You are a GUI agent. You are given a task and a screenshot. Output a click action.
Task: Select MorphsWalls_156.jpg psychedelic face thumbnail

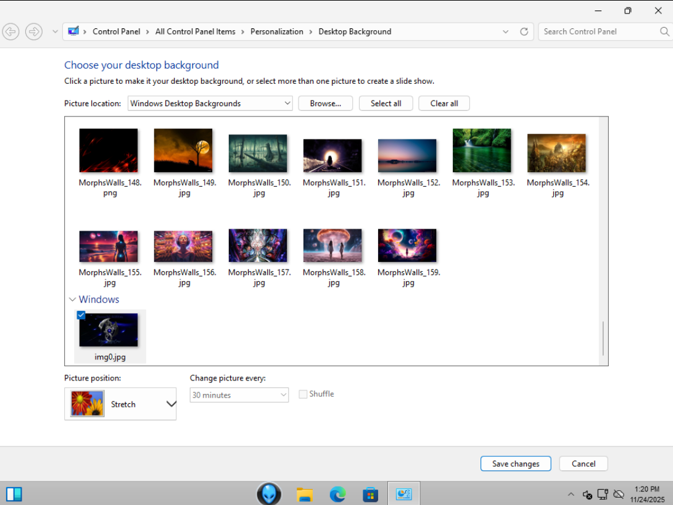point(183,246)
